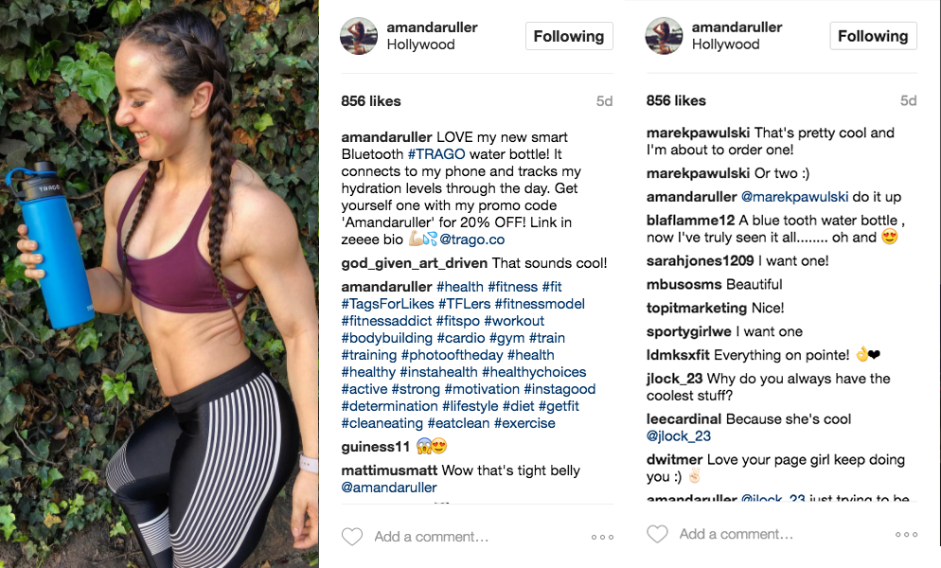Toggle the left Following button
941x568 pixels.
tap(568, 36)
